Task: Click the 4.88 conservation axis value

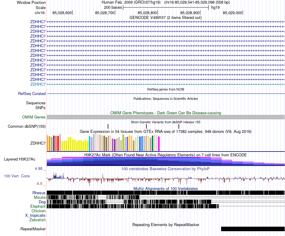Action: (38, 169)
